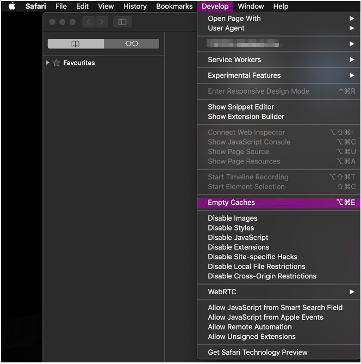Click the Favourites star icon
The image size is (361, 364).
pos(56,63)
